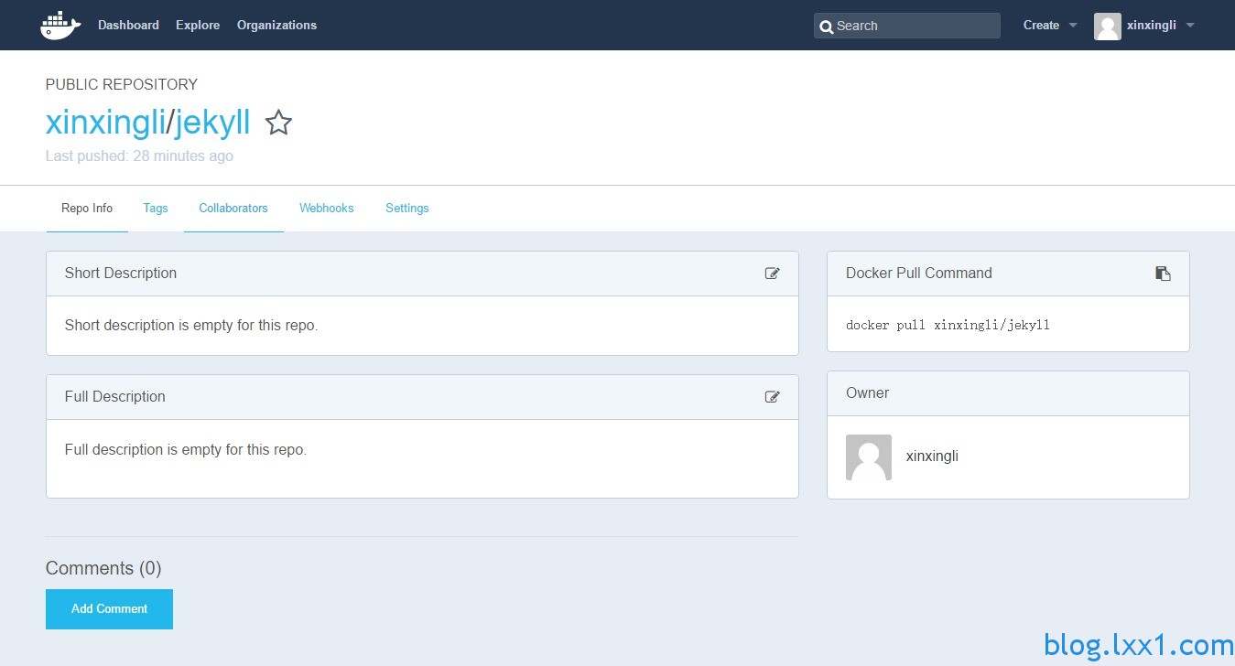Edit the Short Description
Screen dimensions: 1235x666
[x=773, y=274]
